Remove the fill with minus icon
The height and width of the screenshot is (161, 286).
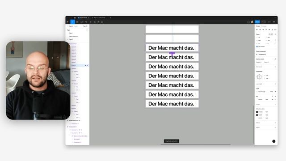(x=275, y=99)
